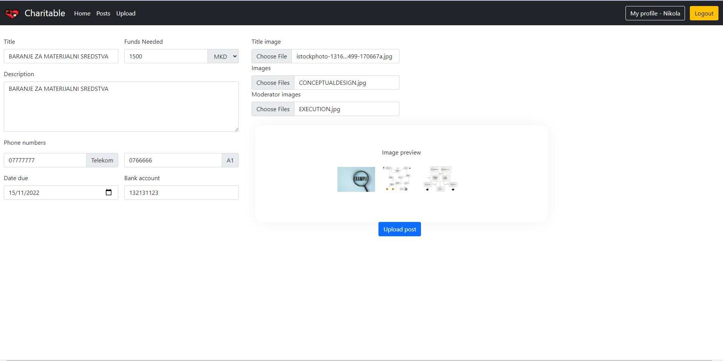This screenshot has width=723, height=361.
Task: Choose File for the Title image
Action: 272,57
